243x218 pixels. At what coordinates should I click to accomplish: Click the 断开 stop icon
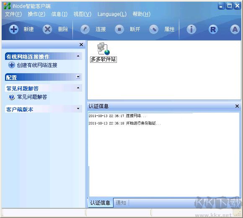click(x=119, y=29)
